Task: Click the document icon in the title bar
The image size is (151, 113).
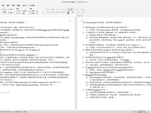Action: 63,2
